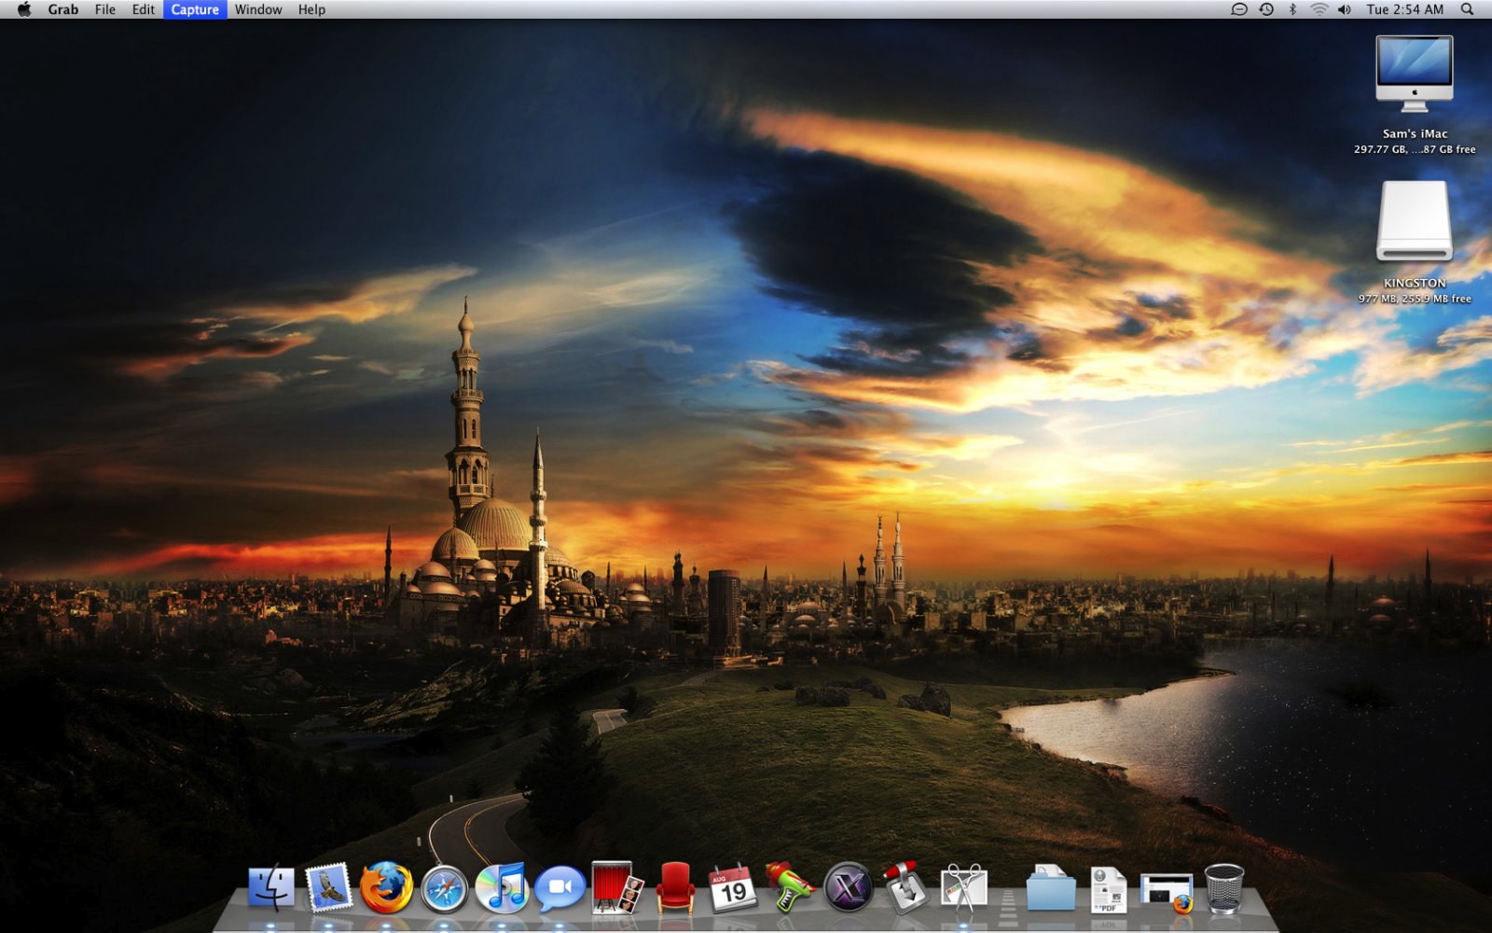The image size is (1492, 933).
Task: Click the Grab scissors icon in Dock
Action: [963, 888]
